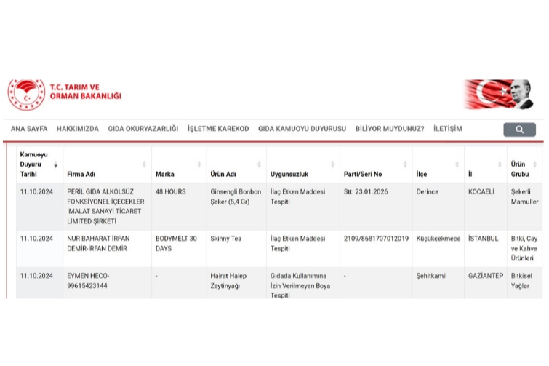Sort table by İlçe arrows
This screenshot has width=549, height=366.
point(457,164)
